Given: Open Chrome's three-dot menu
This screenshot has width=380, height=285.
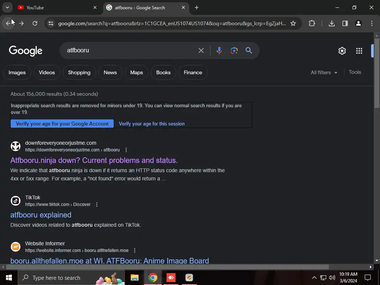Looking at the screenshot, I should click(x=372, y=23).
